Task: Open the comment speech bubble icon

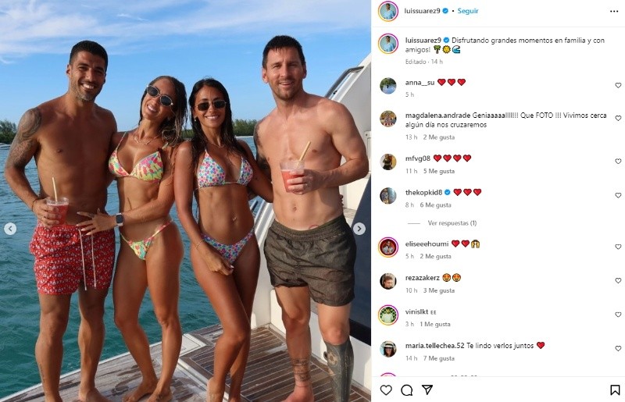Action: (406, 390)
